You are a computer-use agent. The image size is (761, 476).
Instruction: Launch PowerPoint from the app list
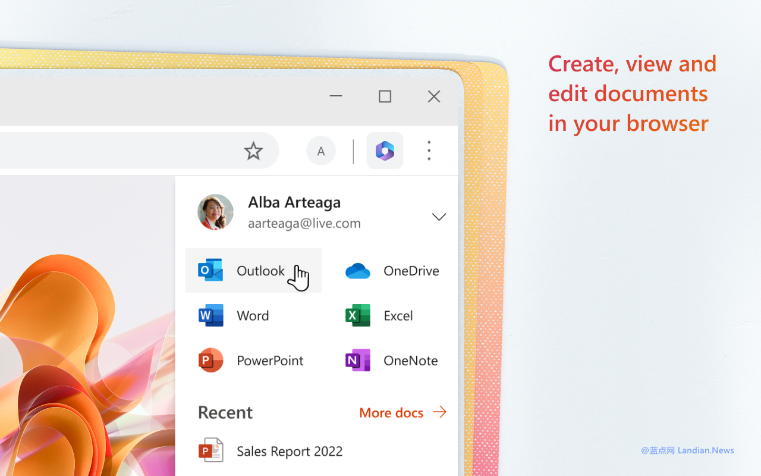point(270,360)
